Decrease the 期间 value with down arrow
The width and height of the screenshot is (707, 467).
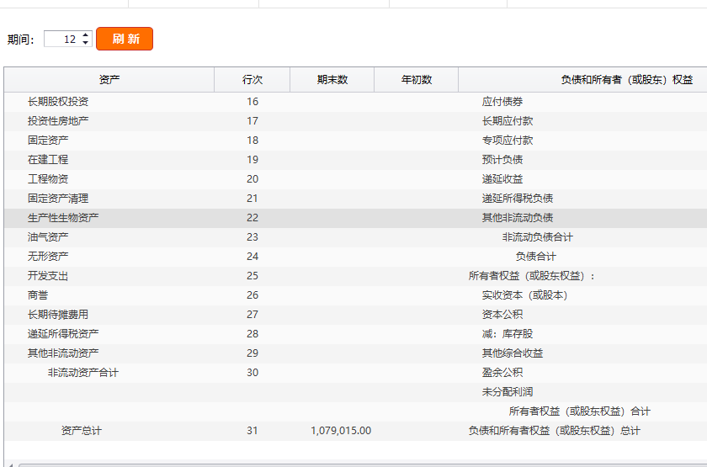point(86,43)
